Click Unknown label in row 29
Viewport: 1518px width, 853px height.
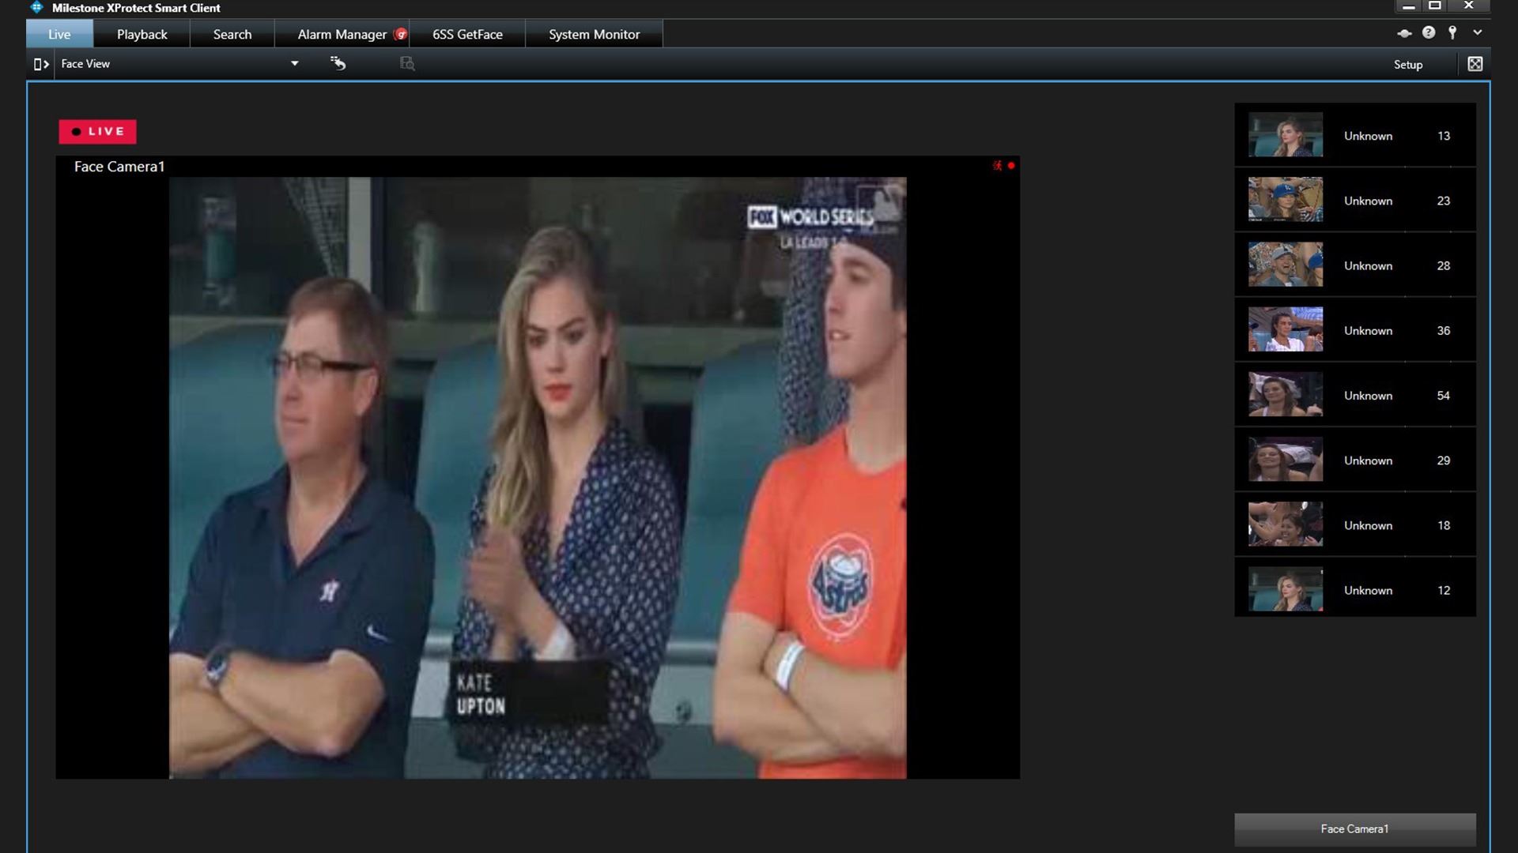point(1368,460)
